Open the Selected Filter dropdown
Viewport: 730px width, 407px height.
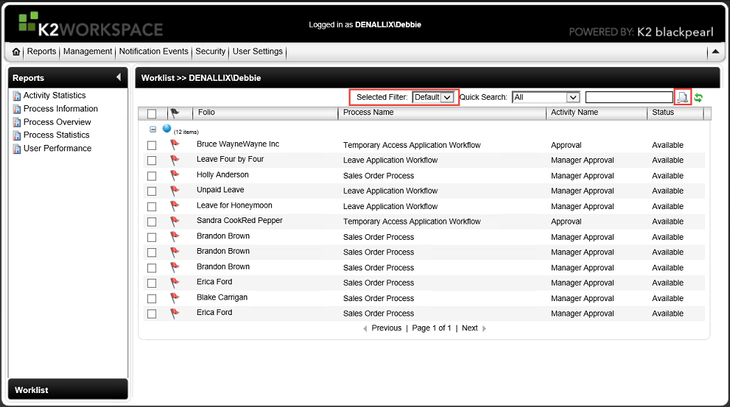[x=447, y=98]
